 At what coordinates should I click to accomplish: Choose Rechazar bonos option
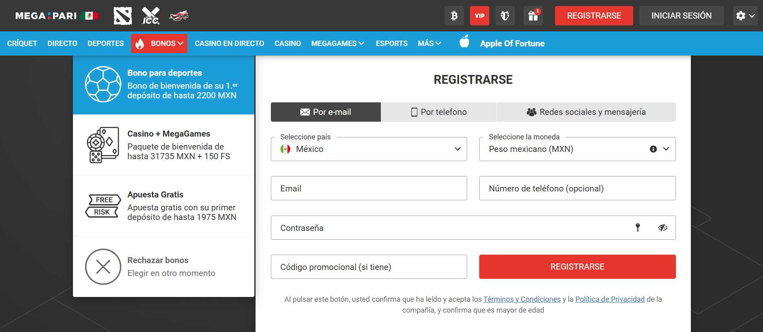click(164, 267)
